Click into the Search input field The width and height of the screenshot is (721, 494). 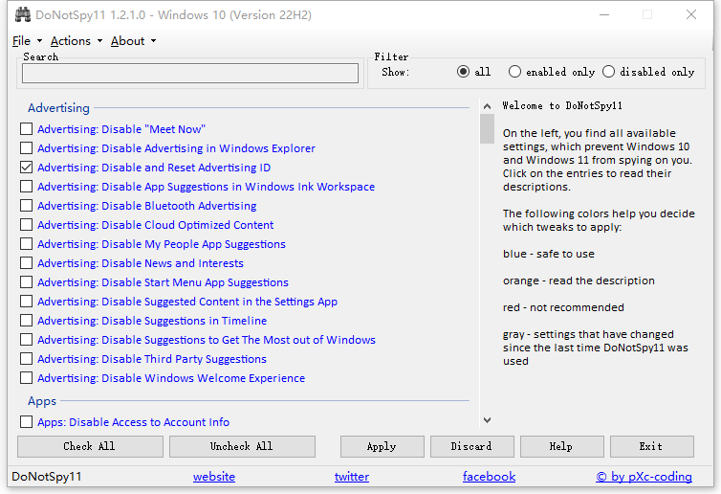[190, 73]
